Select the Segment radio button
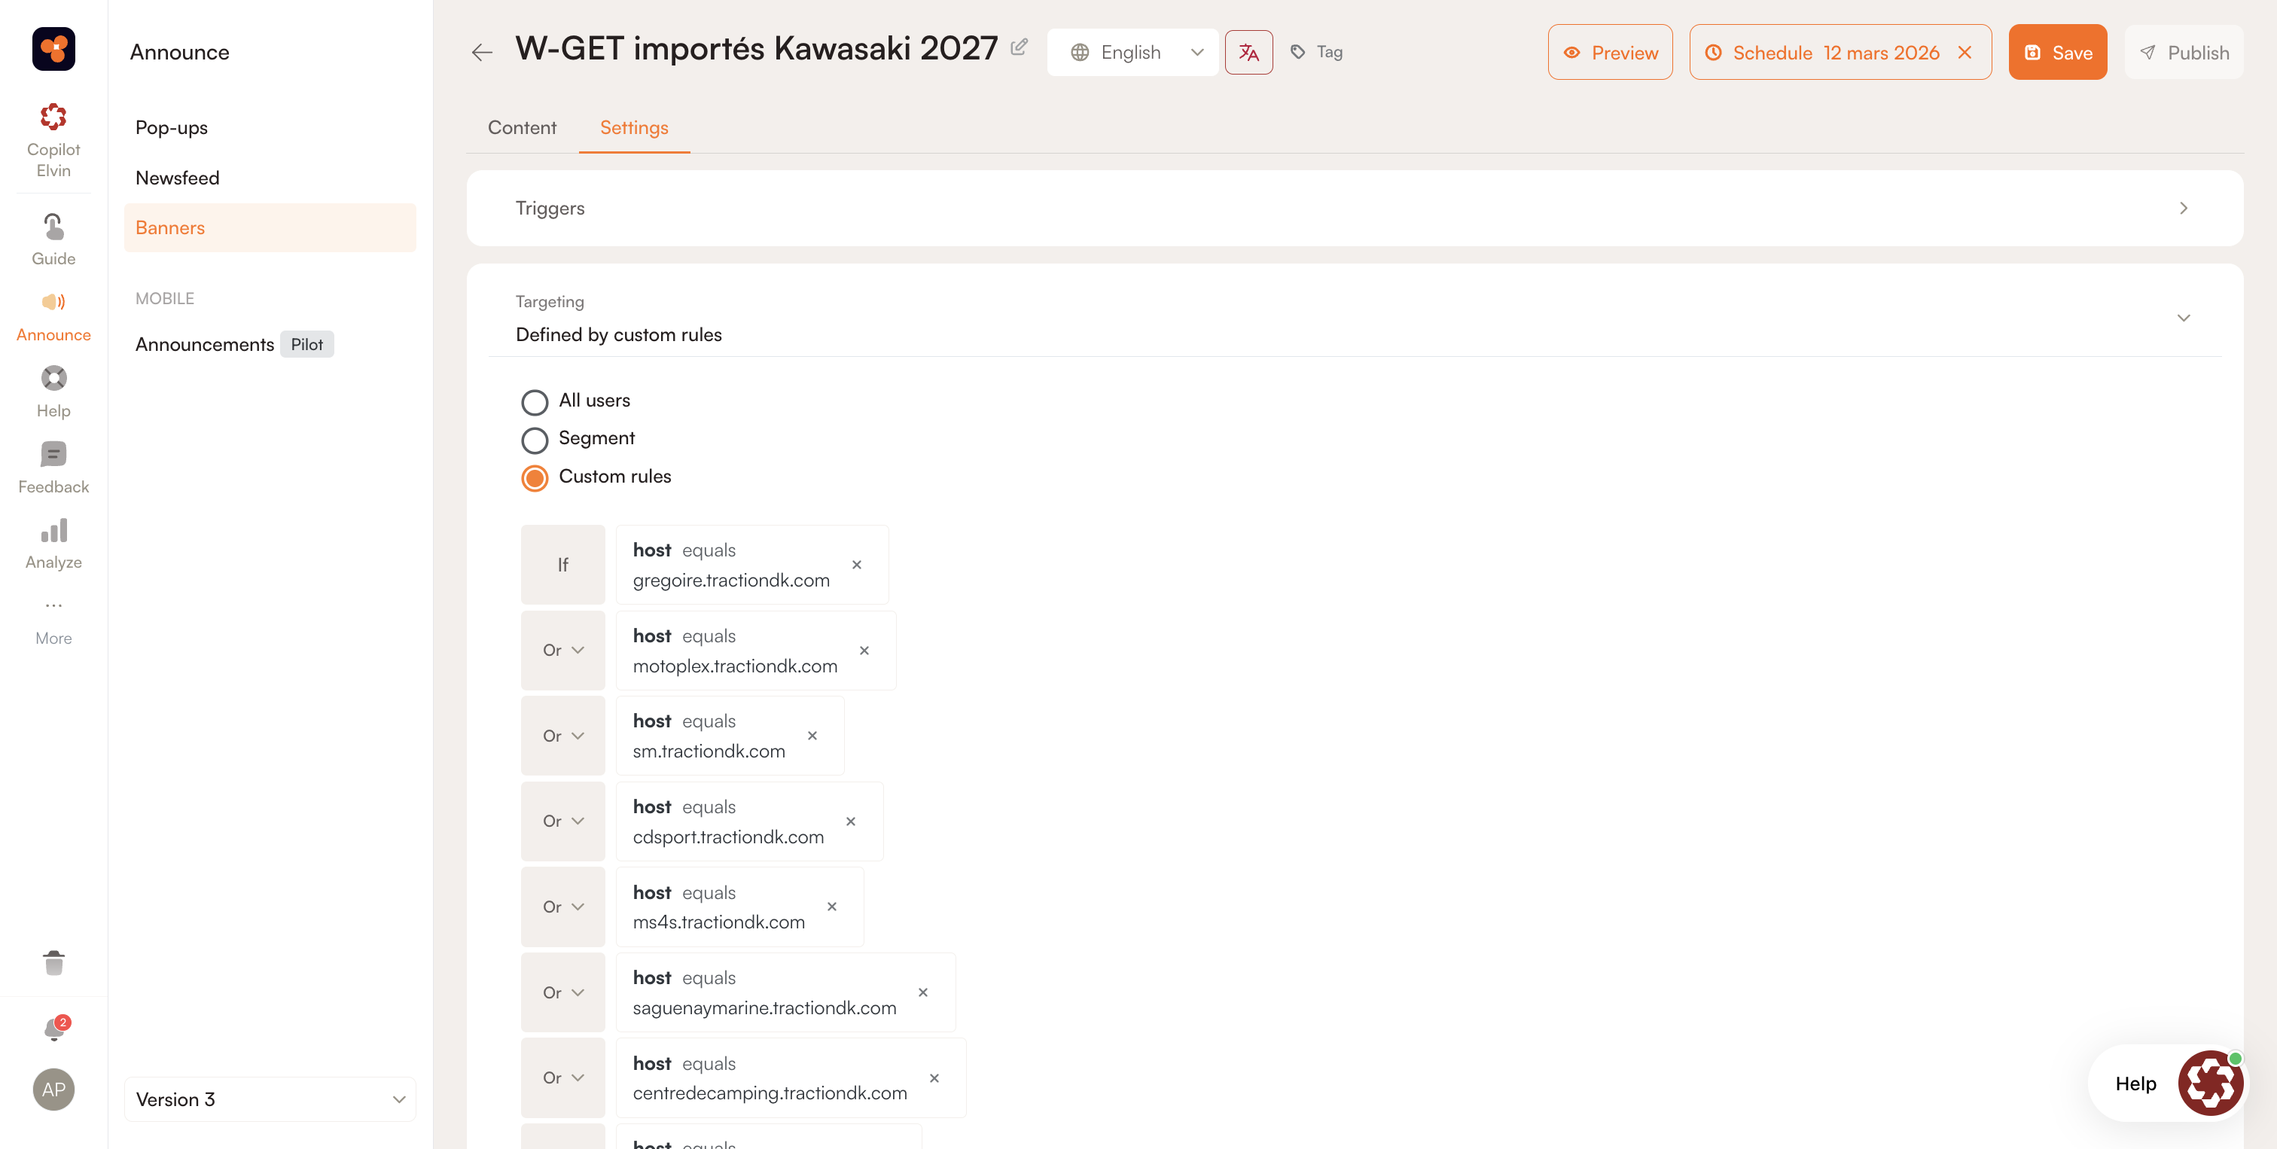2277x1149 pixels. click(534, 440)
